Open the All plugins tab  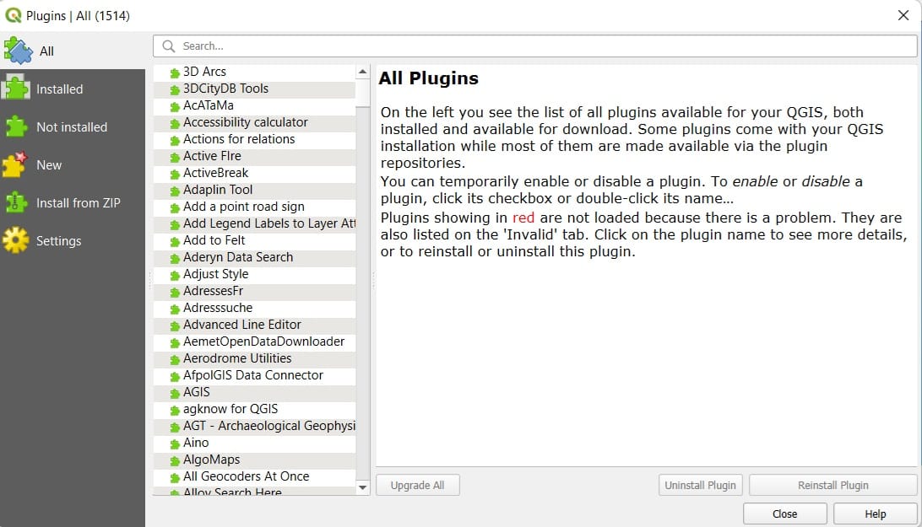coord(73,51)
